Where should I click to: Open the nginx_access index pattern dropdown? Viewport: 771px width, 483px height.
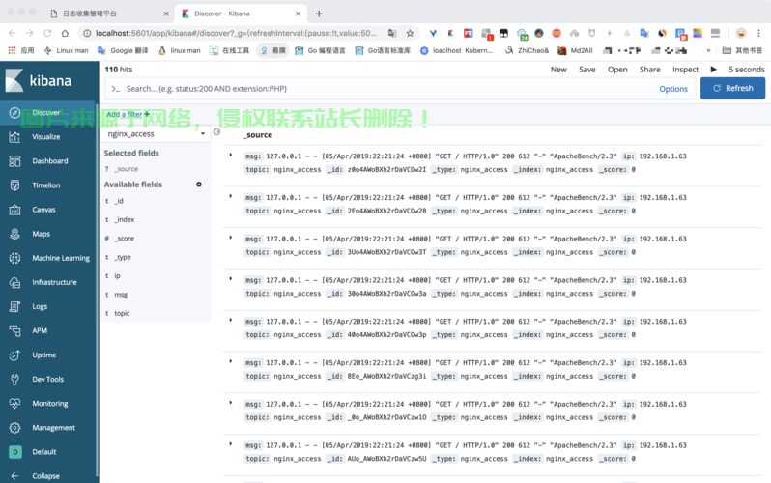point(156,133)
